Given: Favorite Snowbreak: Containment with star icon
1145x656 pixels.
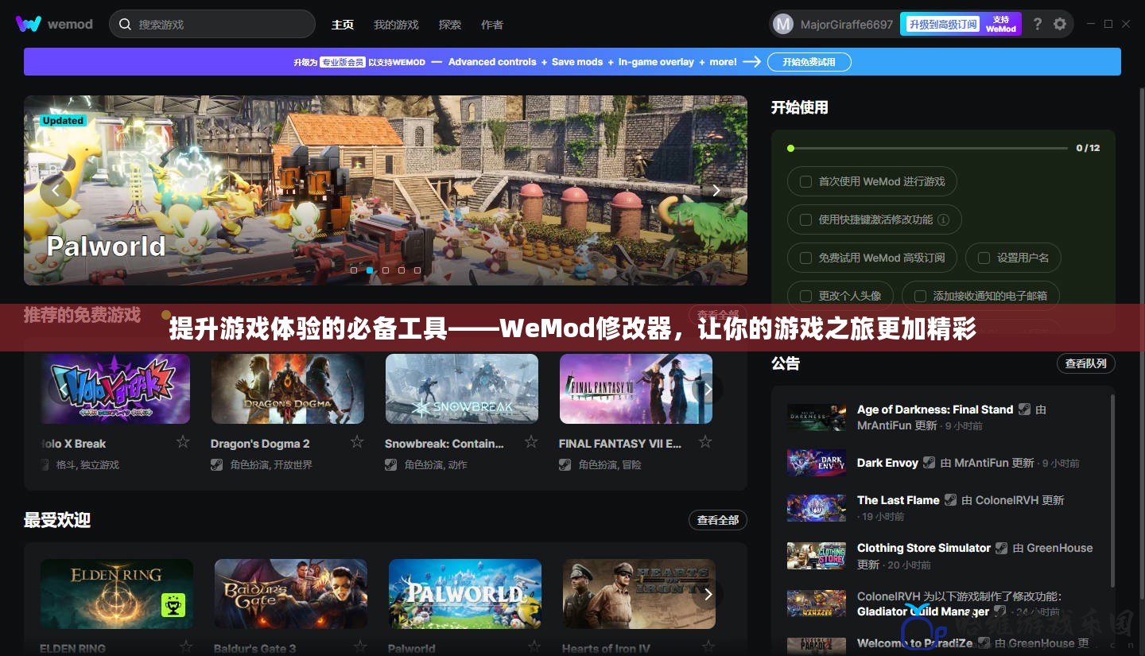Looking at the screenshot, I should (x=531, y=441).
